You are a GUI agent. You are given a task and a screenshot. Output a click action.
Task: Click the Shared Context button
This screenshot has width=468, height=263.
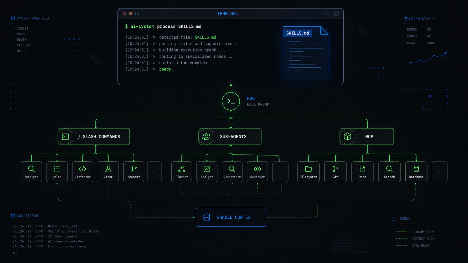point(231,217)
